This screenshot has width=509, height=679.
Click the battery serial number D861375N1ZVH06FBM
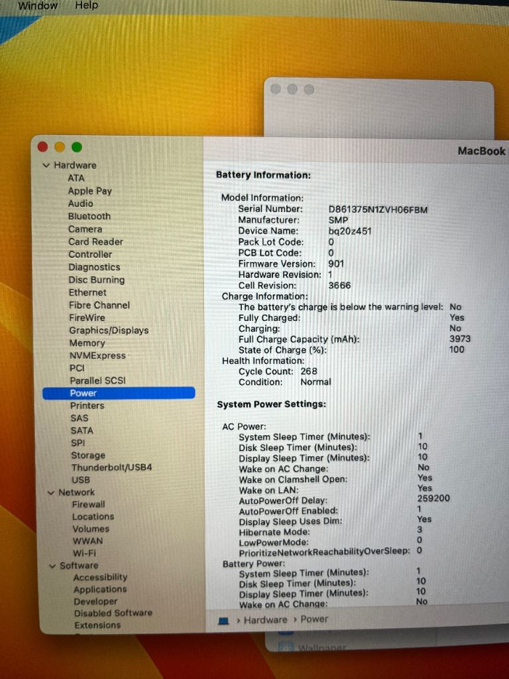pos(378,210)
